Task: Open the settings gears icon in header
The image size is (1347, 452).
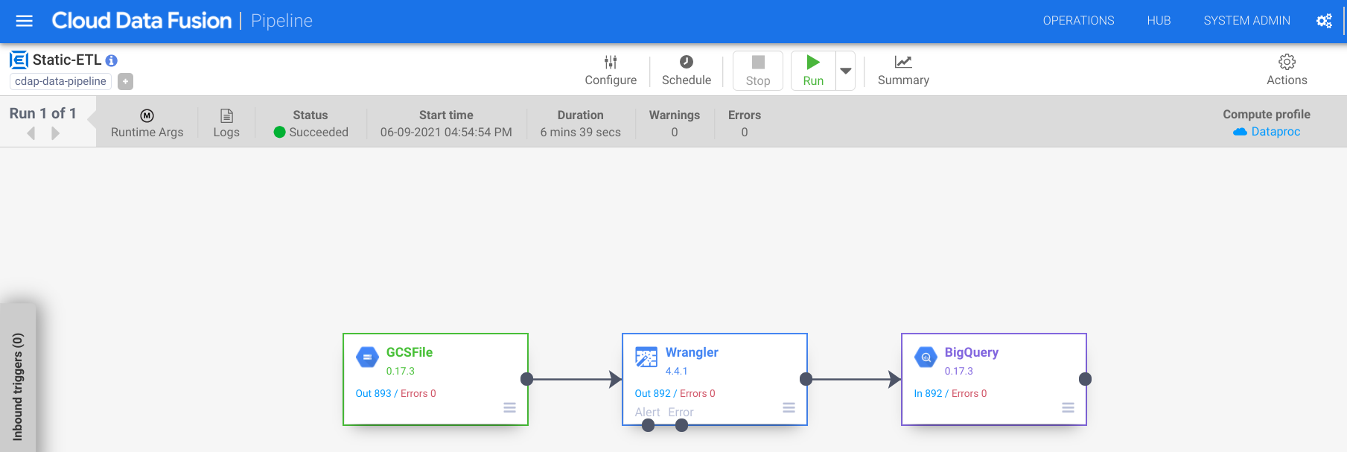Action: pyautogui.click(x=1324, y=21)
